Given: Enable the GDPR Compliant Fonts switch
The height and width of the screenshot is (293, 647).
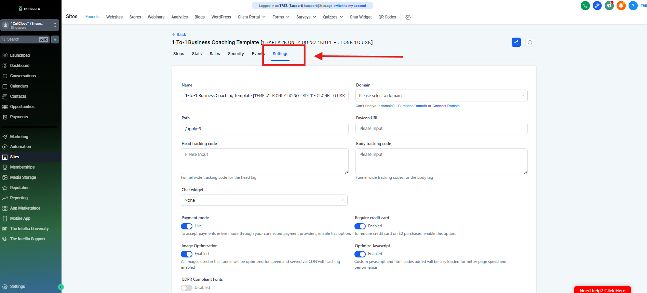Looking at the screenshot, I should click(x=187, y=288).
